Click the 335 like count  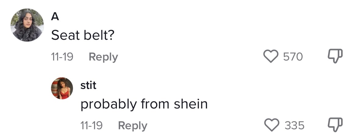click(x=295, y=126)
